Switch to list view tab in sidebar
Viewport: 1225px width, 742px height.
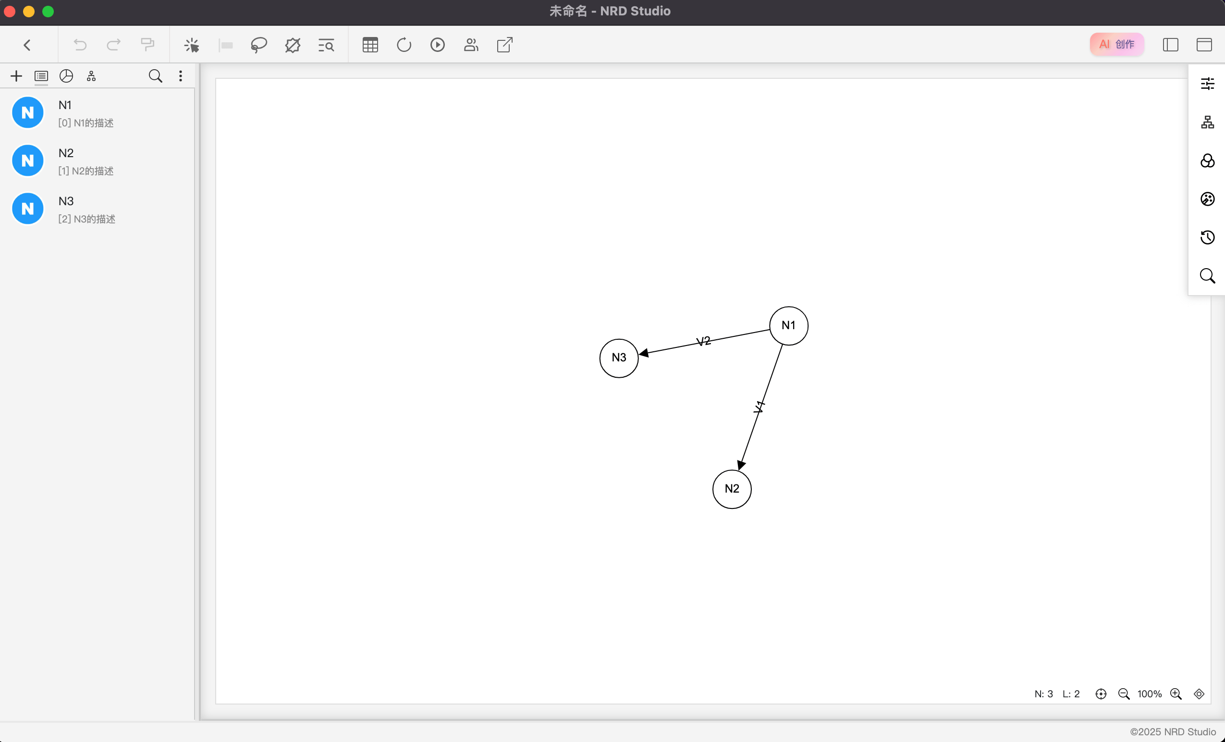[41, 76]
